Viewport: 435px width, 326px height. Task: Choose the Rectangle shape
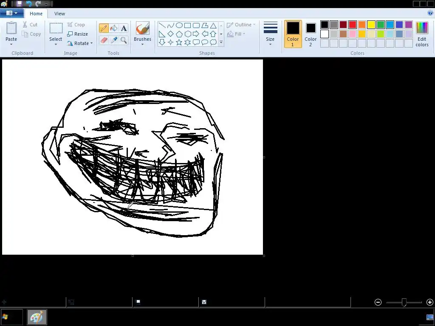(x=187, y=25)
